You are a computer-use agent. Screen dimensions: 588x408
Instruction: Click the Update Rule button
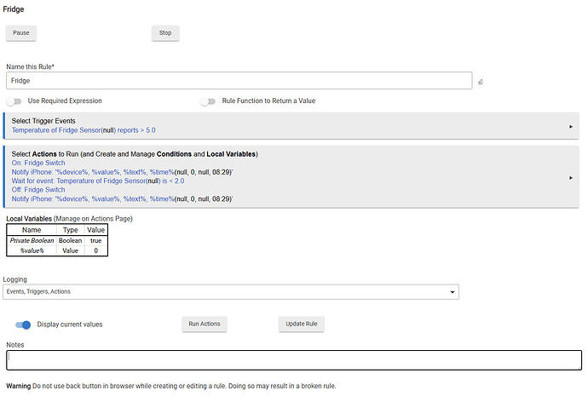302,325
